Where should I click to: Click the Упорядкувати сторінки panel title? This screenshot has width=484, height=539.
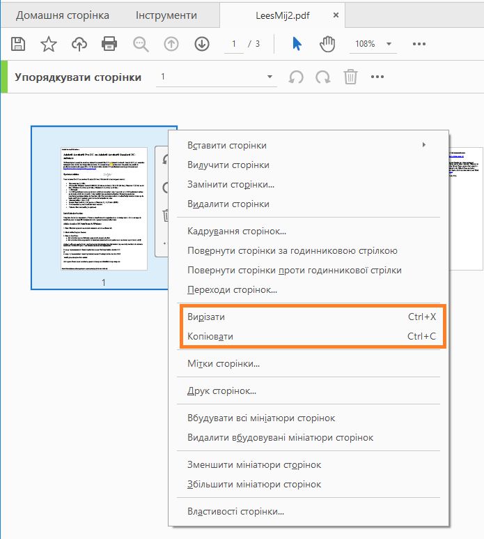coord(78,77)
